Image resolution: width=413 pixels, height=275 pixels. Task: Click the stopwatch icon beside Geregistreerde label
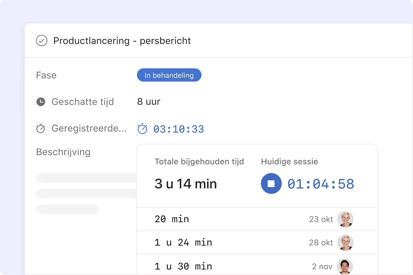click(41, 129)
